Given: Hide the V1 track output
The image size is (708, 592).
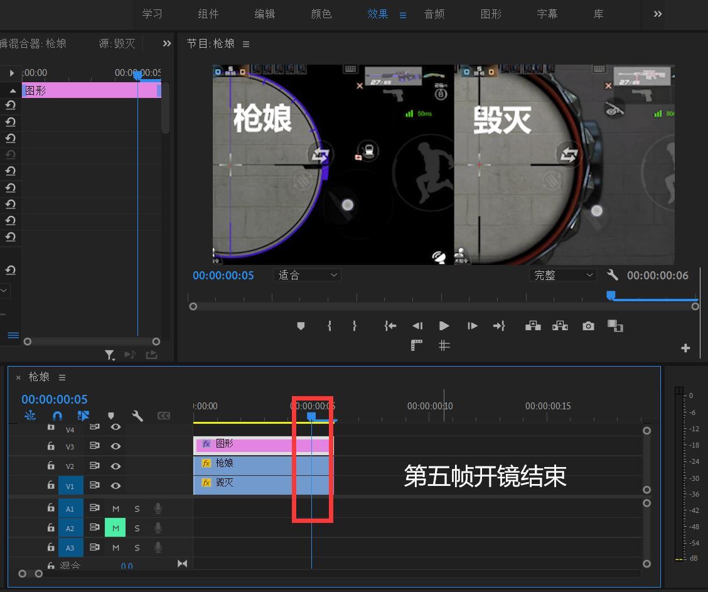Looking at the screenshot, I should [115, 486].
